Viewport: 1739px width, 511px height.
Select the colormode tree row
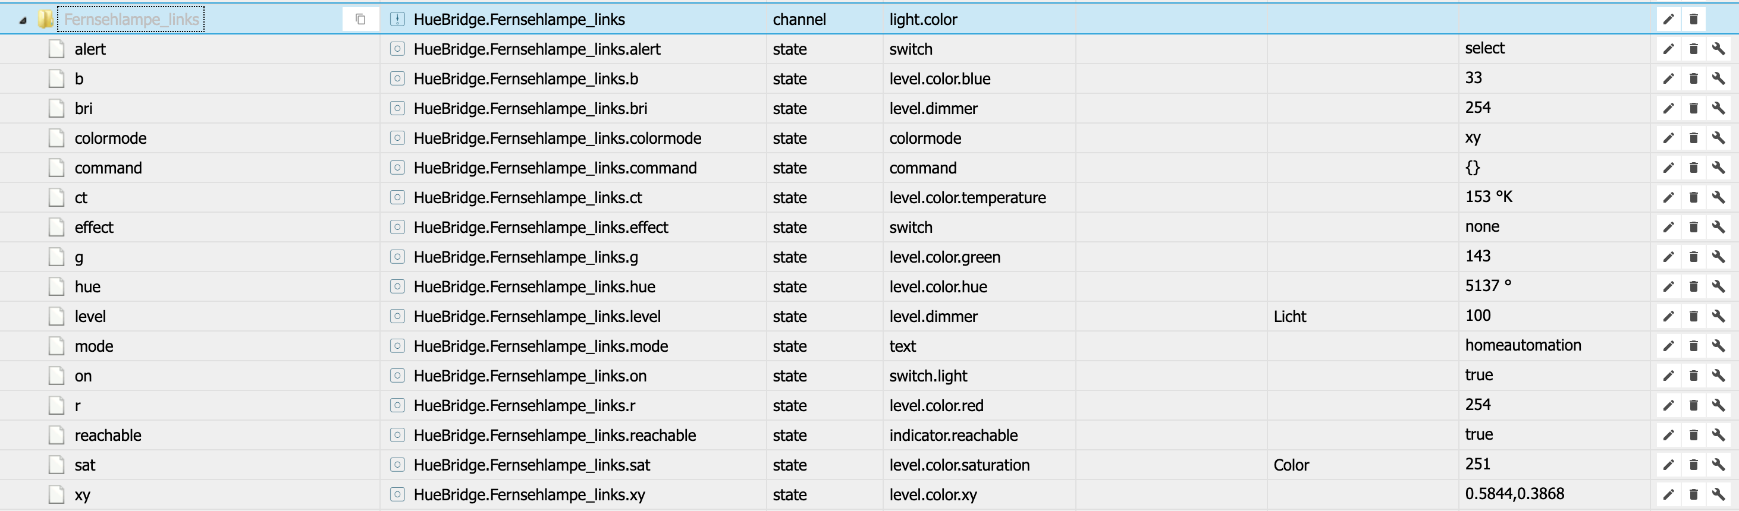tap(110, 138)
